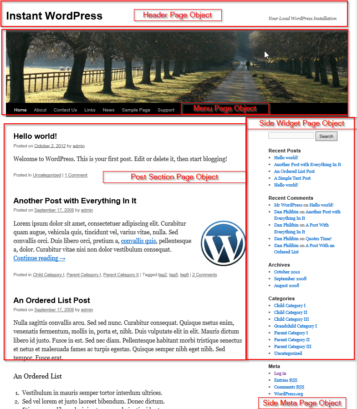Open Uncategorized link below Hello world! post

(x=47, y=175)
